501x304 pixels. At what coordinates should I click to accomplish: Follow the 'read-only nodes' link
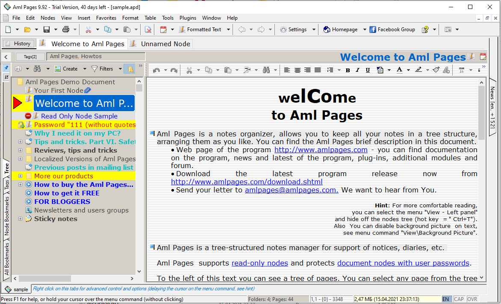(260, 263)
